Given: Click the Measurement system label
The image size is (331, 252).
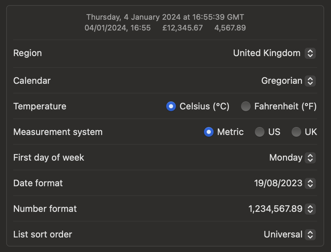Looking at the screenshot, I should tap(58, 132).
